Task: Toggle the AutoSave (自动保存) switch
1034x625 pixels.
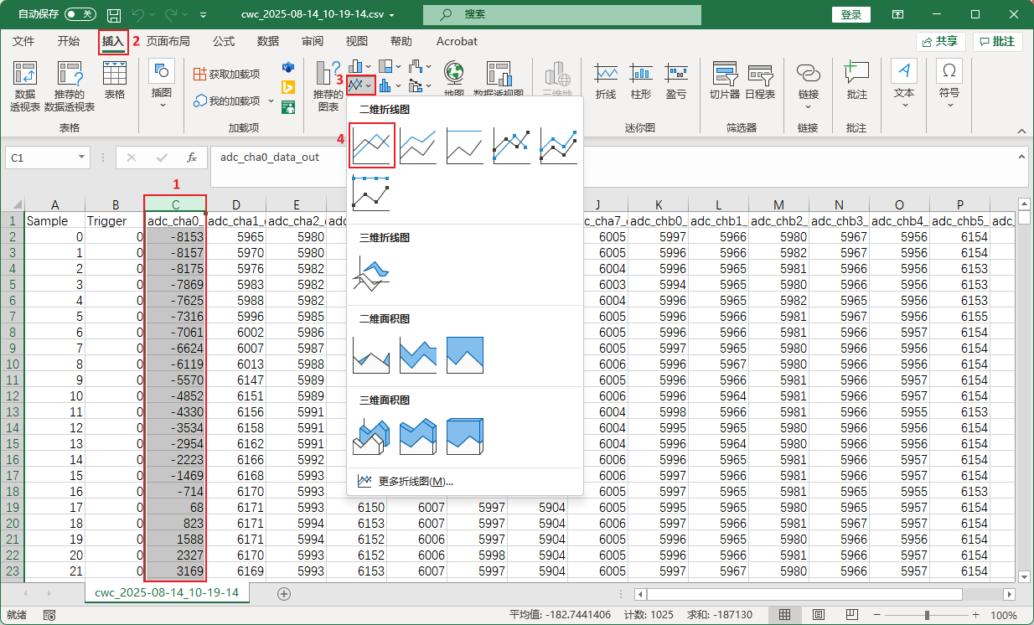Action: tap(80, 14)
